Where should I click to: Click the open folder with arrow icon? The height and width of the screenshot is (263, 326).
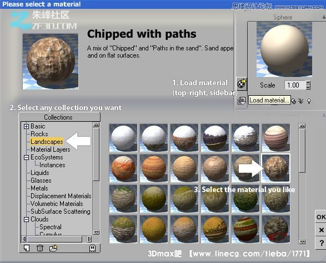click(x=53, y=248)
